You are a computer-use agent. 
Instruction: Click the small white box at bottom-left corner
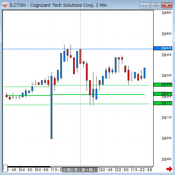pyautogui.click(x=5, y=168)
